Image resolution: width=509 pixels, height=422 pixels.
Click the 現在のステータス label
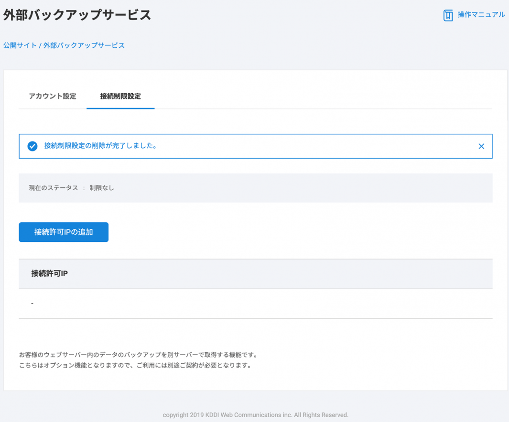pos(53,188)
